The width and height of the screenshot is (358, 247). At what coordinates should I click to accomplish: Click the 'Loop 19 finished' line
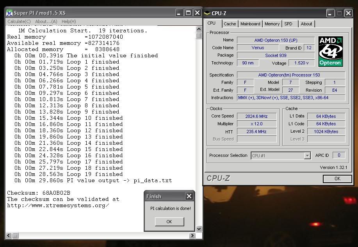[68, 174]
